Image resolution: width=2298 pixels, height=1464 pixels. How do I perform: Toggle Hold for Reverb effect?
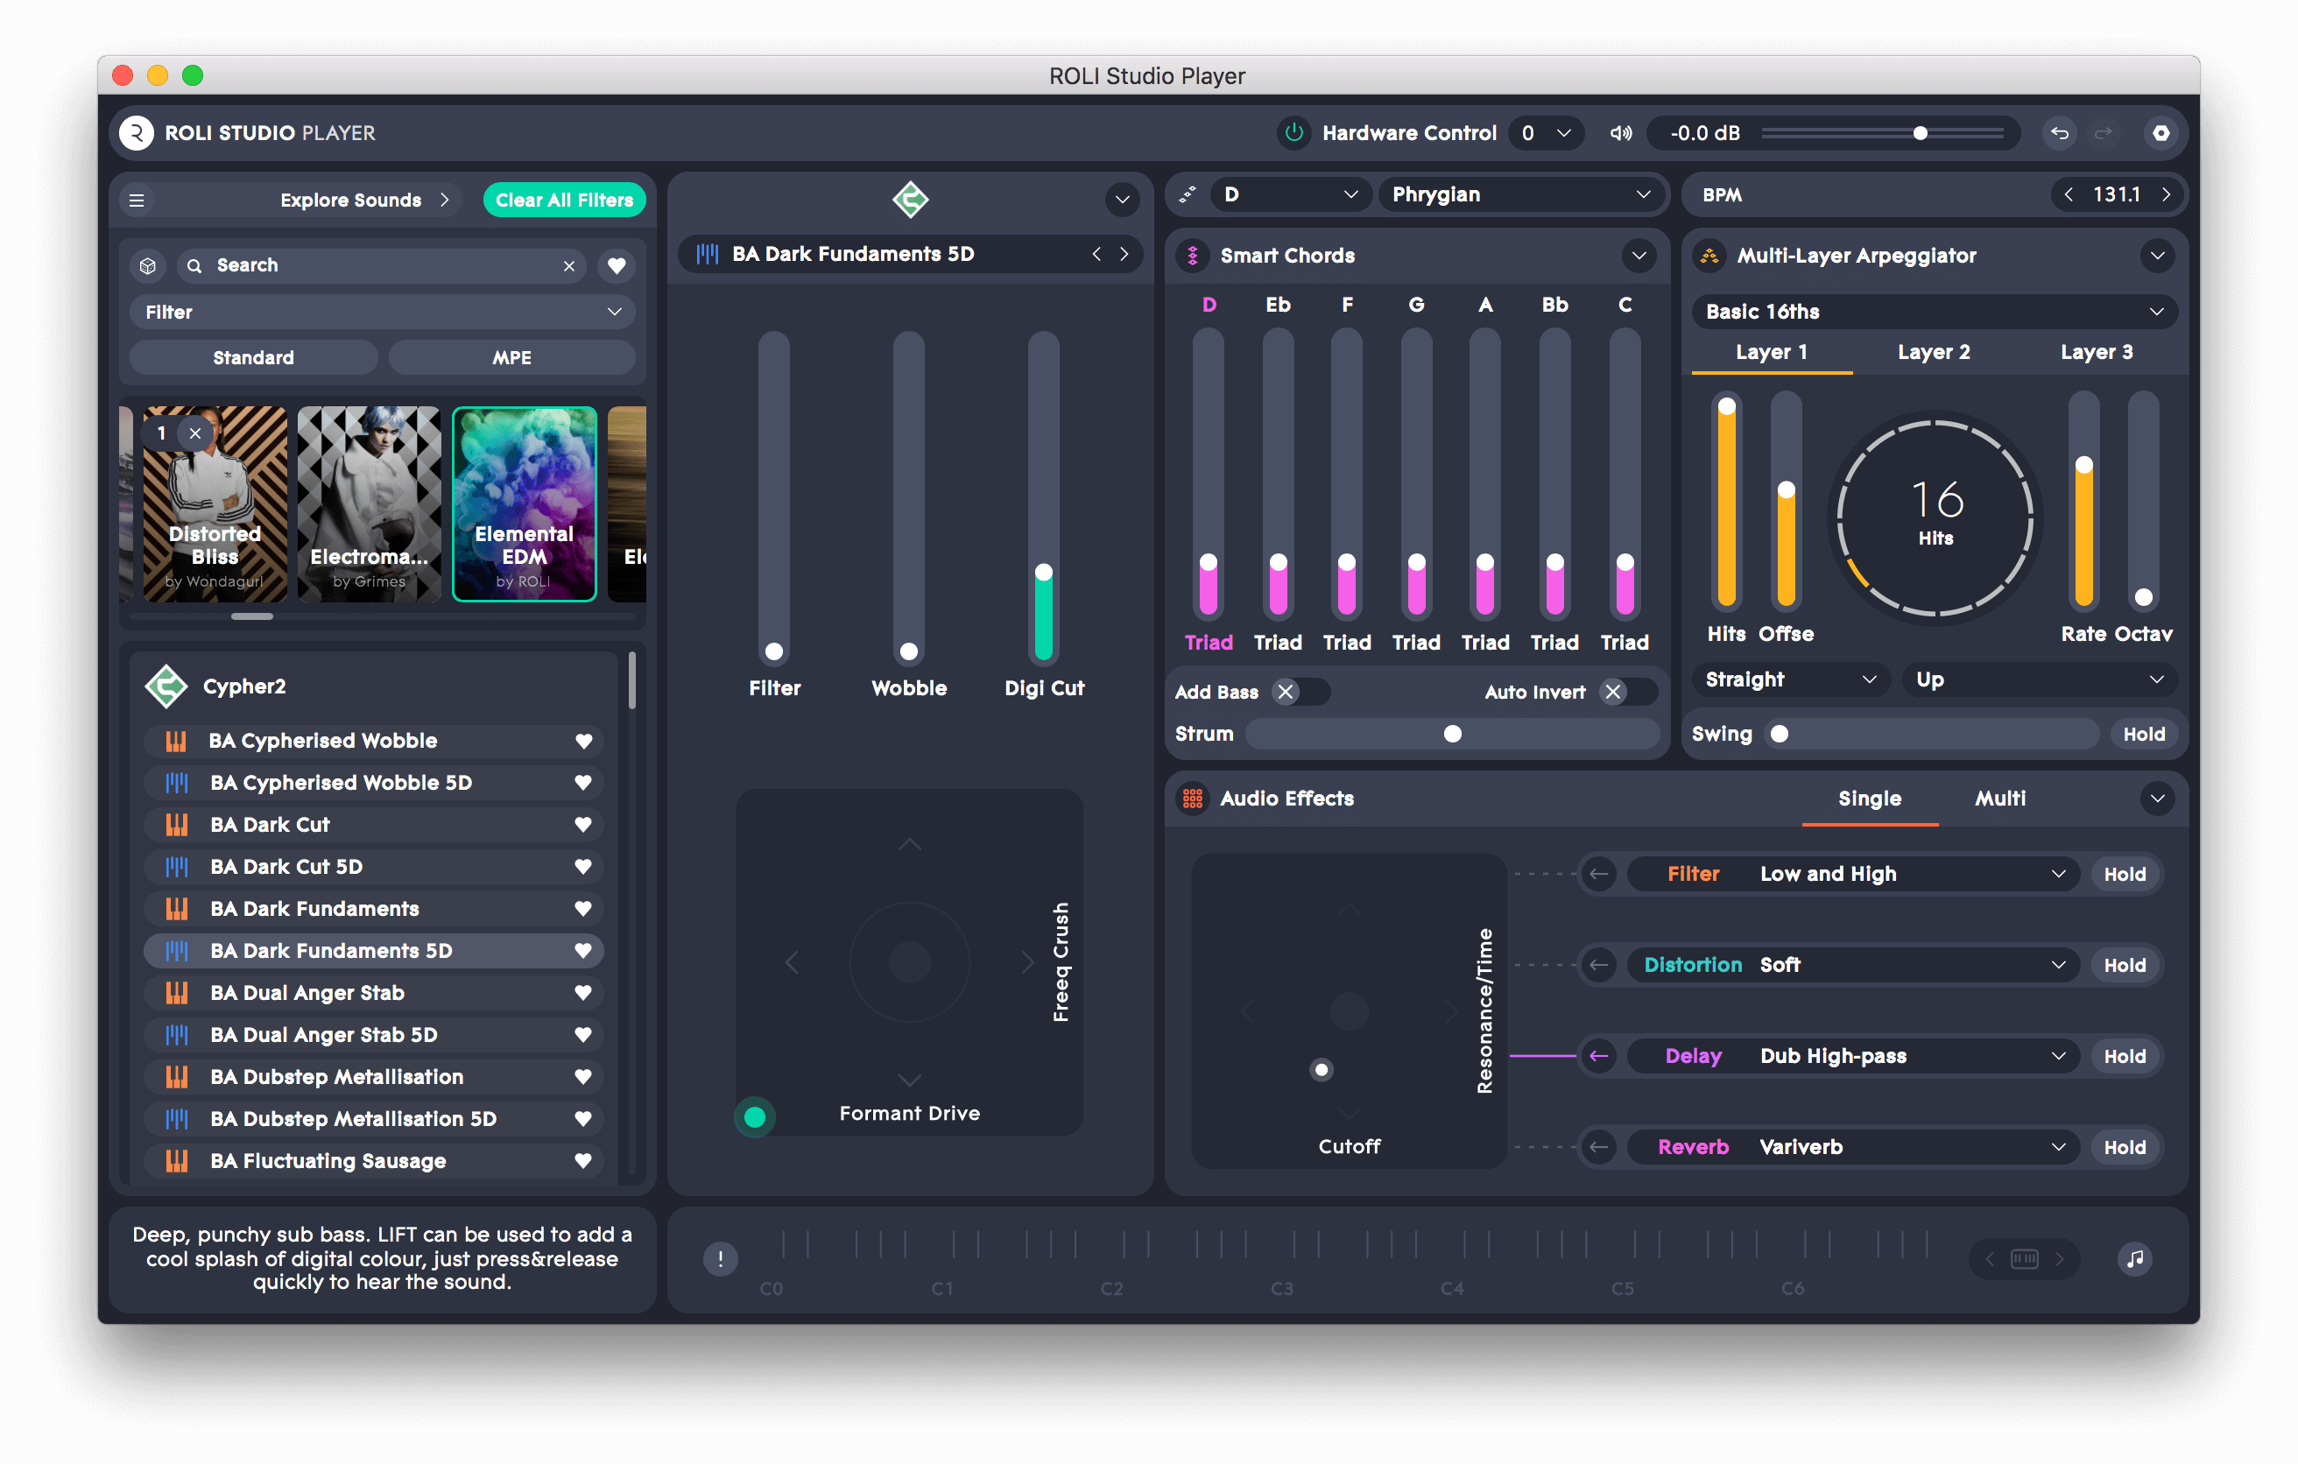pos(2125,1147)
